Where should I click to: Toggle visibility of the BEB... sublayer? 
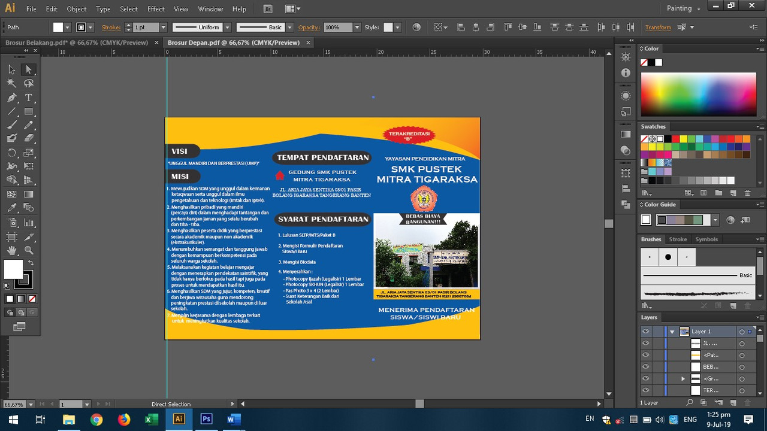click(x=646, y=366)
